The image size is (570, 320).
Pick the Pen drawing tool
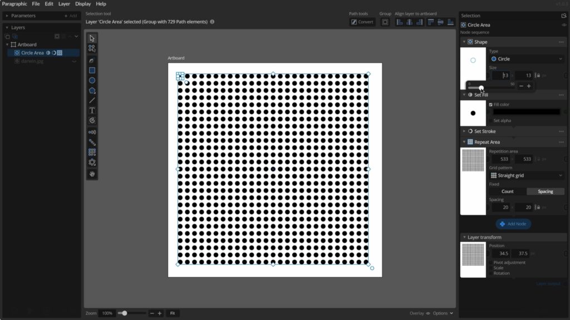92,60
